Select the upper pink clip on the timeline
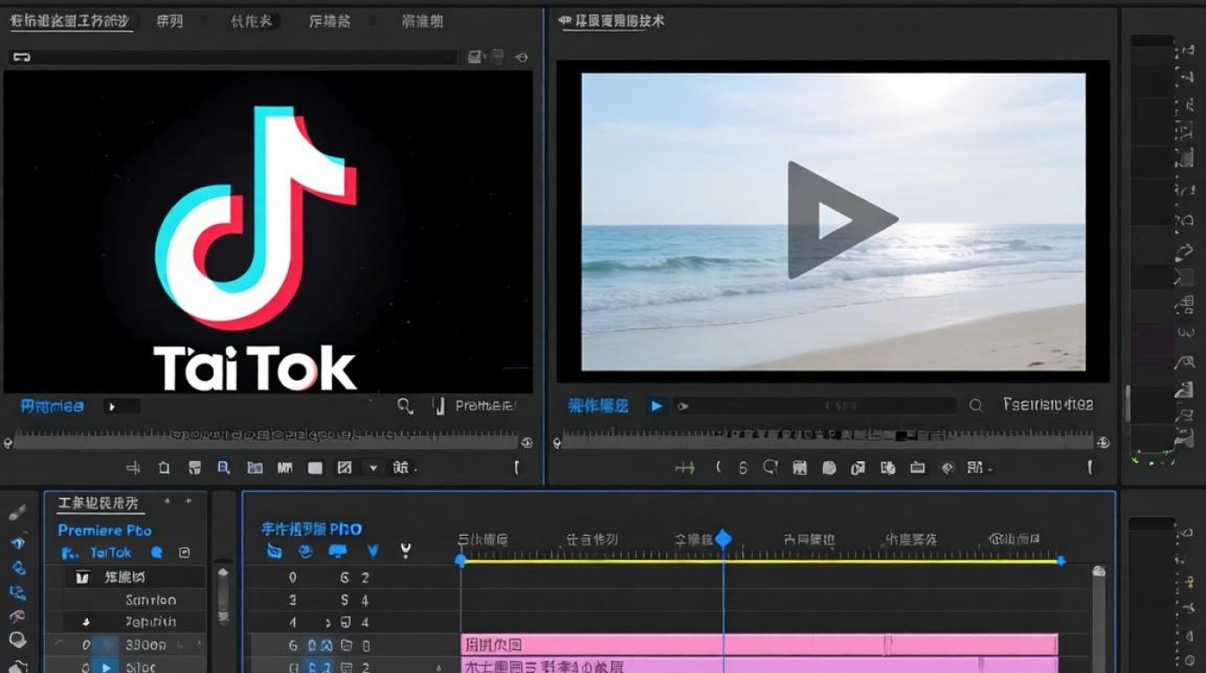Viewport: 1206px width, 673px height. 759,644
